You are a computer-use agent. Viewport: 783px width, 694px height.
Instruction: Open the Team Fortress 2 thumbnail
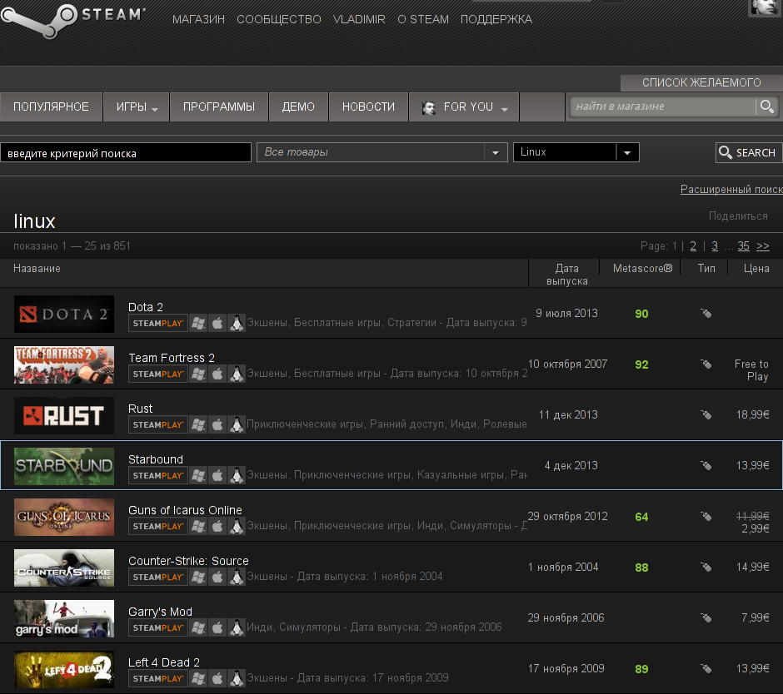64,364
